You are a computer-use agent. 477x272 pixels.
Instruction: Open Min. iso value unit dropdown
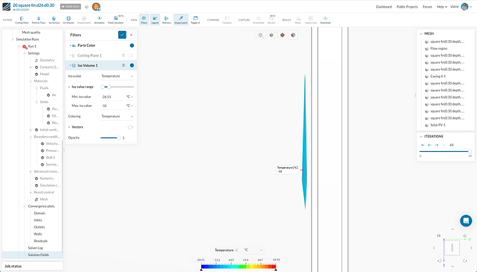point(129,97)
